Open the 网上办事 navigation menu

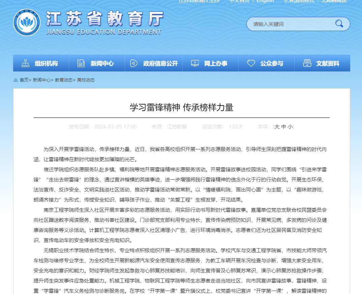click(216, 63)
